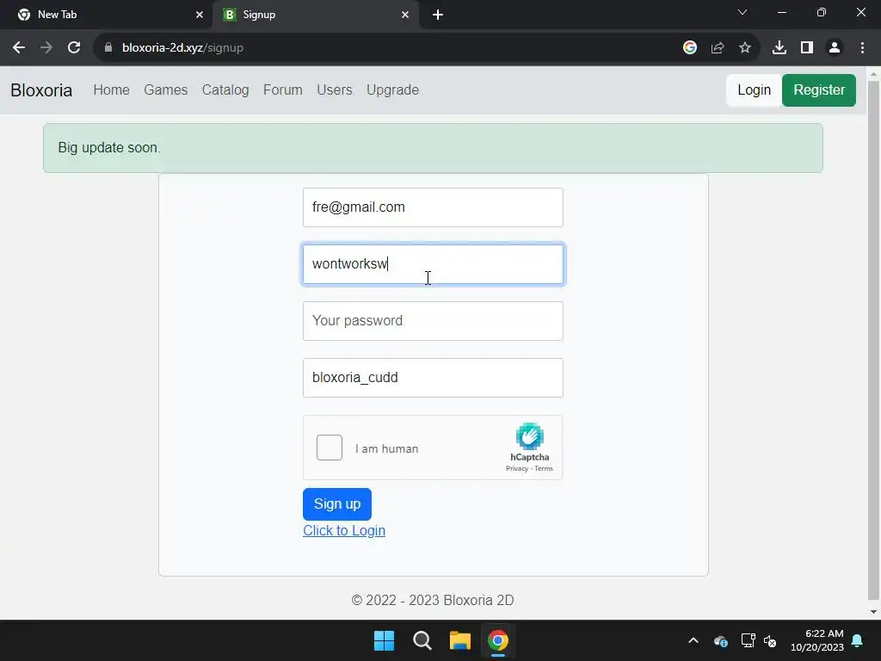The height and width of the screenshot is (661, 881).
Task: Open the browser downloads icon
Action: tap(779, 48)
